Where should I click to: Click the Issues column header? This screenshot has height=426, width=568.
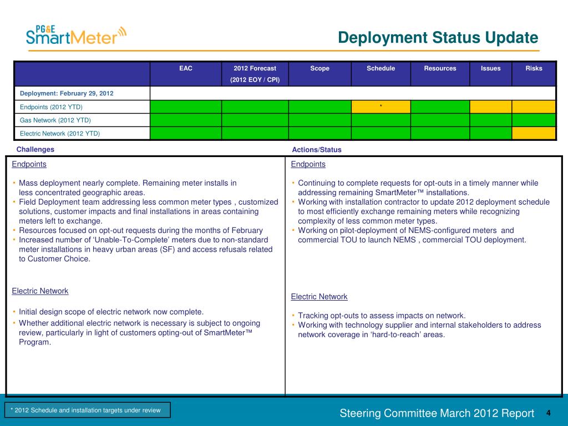491,74
